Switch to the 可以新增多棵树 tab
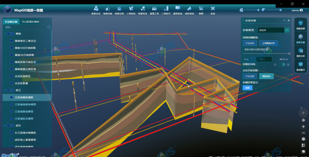Screen dimensions: 309x157 30,22
